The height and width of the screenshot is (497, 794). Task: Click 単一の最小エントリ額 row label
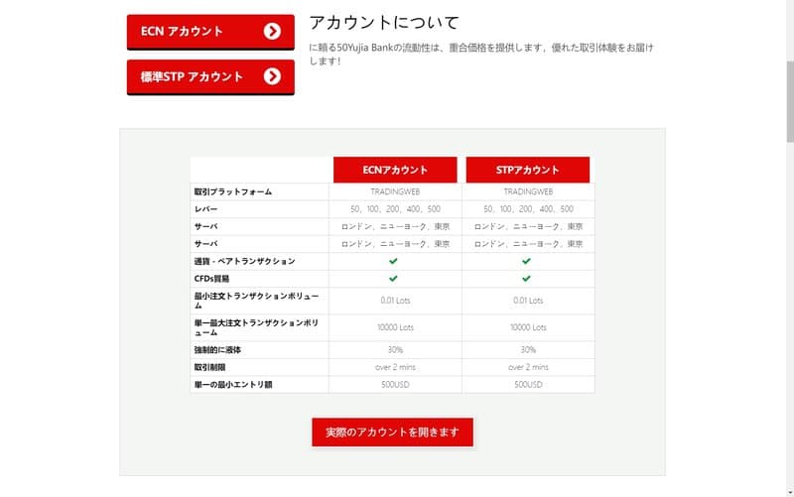233,385
